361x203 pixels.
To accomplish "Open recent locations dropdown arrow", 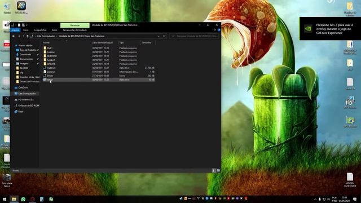I will [24, 36].
